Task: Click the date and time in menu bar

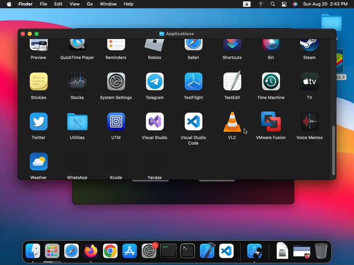Action: 325,4
